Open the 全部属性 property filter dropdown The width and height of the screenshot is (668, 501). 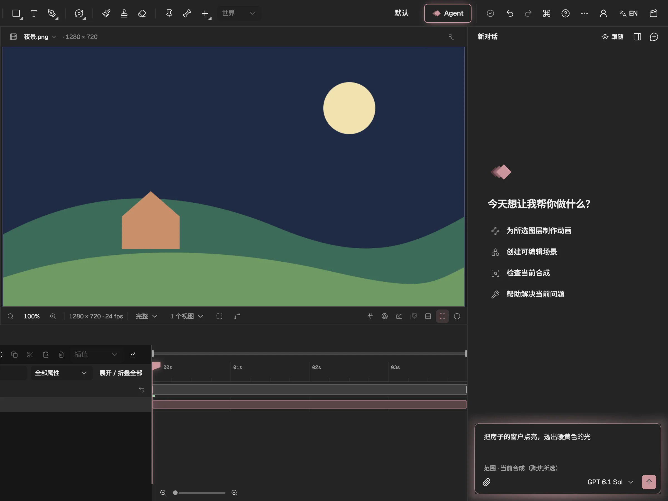click(61, 373)
